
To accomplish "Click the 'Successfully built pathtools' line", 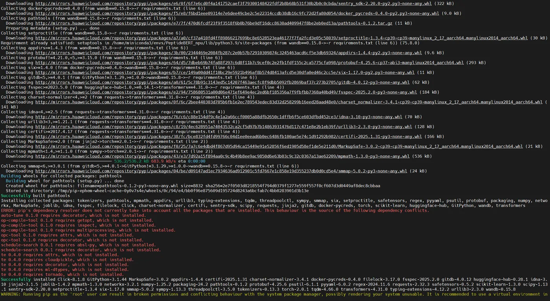I will click(35, 196).
